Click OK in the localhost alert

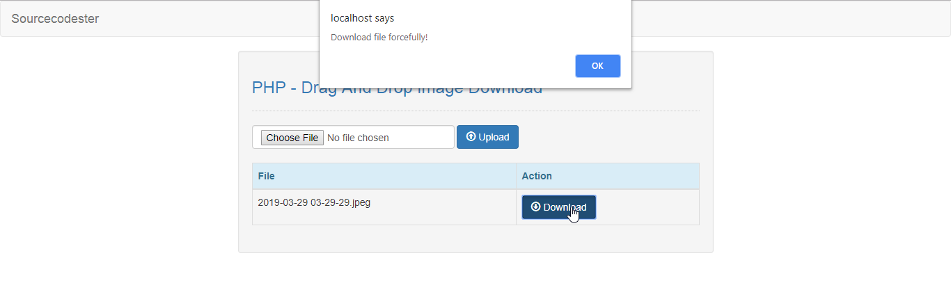(597, 66)
